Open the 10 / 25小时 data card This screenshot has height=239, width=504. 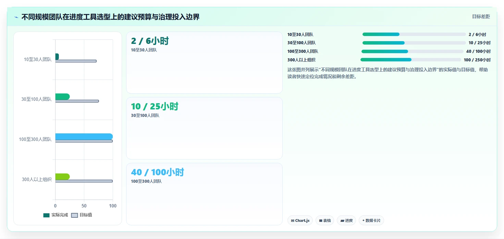tap(204, 128)
